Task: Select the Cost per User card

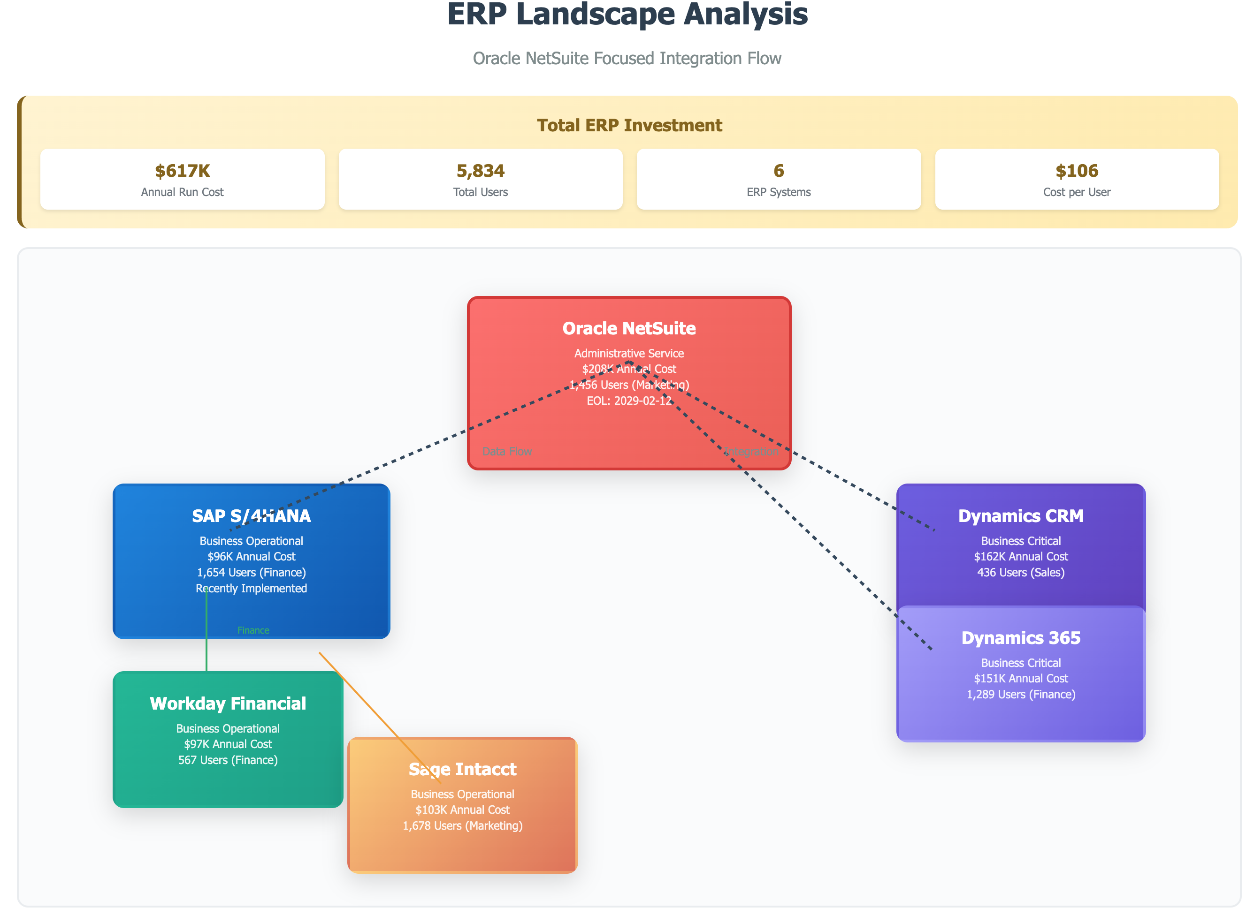Action: point(1076,179)
